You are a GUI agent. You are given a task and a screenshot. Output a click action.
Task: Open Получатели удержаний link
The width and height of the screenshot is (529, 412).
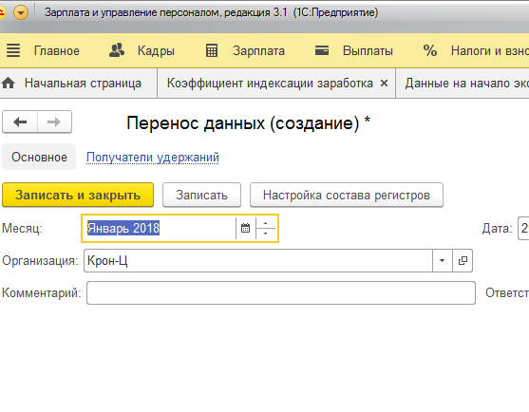point(153,158)
